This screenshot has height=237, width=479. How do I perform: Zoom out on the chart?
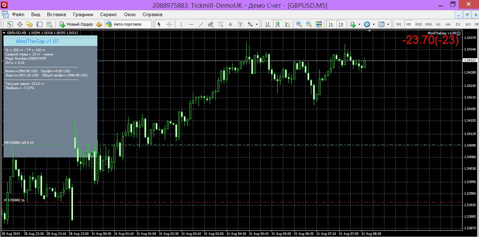[309, 24]
